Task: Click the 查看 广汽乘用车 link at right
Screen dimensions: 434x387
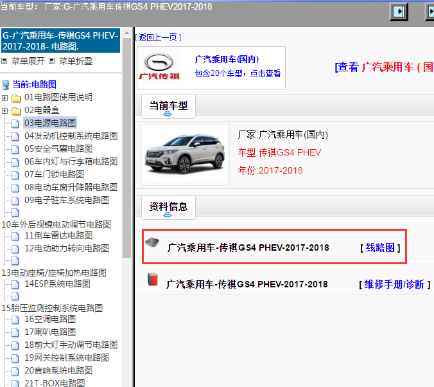Action: pyautogui.click(x=384, y=67)
